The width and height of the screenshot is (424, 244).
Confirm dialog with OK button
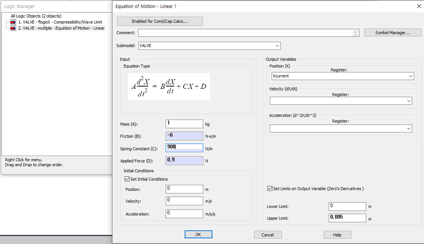pos(198,235)
